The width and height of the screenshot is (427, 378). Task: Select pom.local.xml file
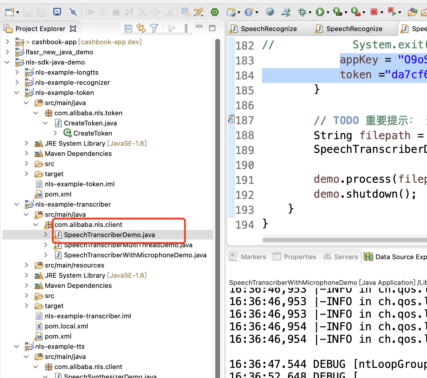coord(66,326)
